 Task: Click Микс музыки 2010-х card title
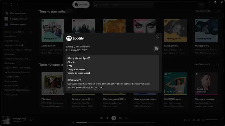click(x=114, y=99)
